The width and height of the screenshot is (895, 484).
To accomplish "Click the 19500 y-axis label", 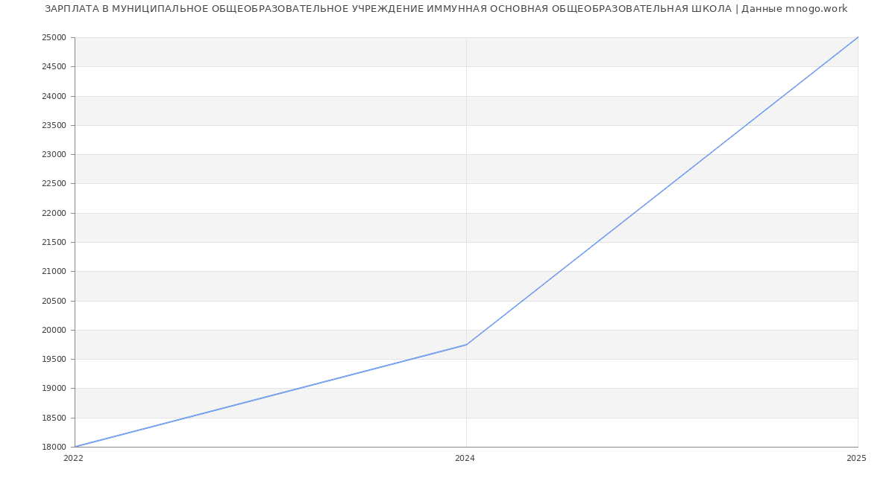I will pyautogui.click(x=54, y=360).
